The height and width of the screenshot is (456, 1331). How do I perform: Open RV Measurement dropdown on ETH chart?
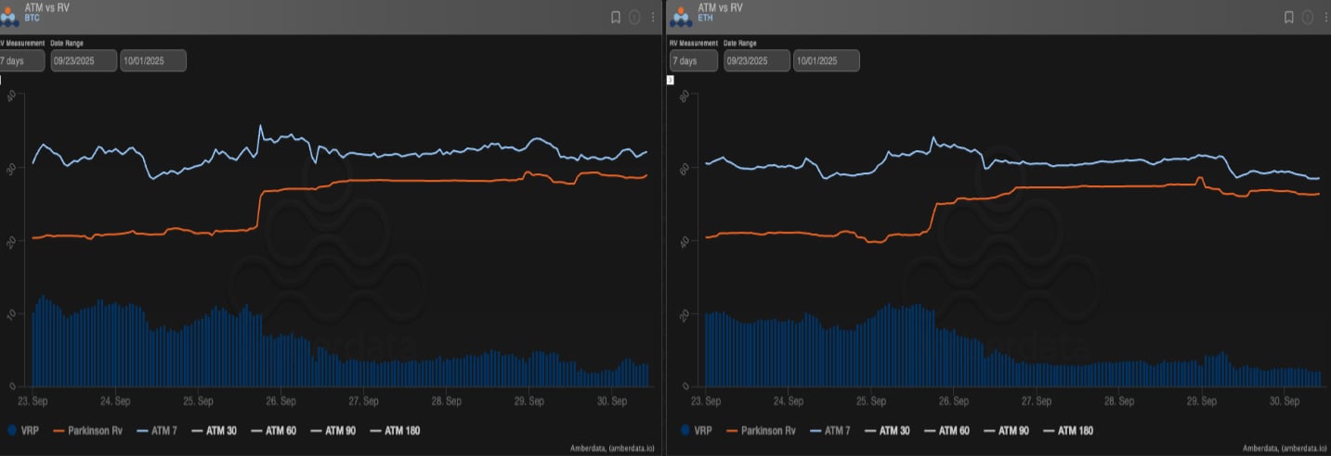(694, 61)
